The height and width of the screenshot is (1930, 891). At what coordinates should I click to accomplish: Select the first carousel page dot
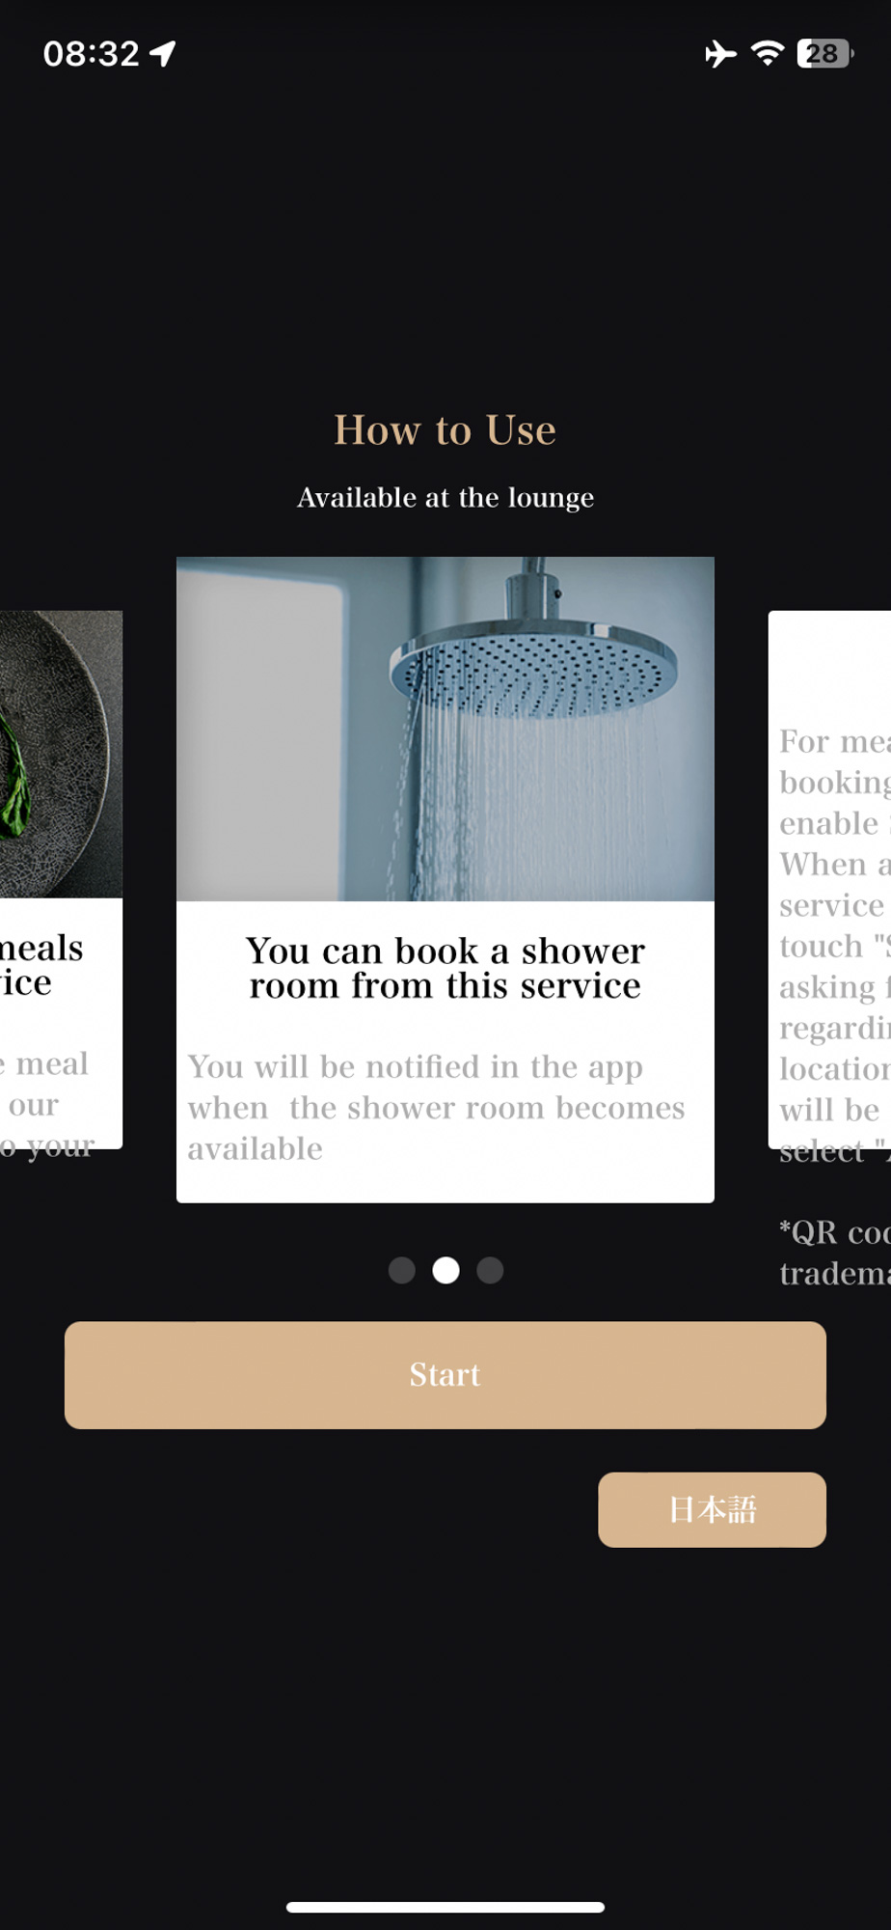pos(401,1270)
